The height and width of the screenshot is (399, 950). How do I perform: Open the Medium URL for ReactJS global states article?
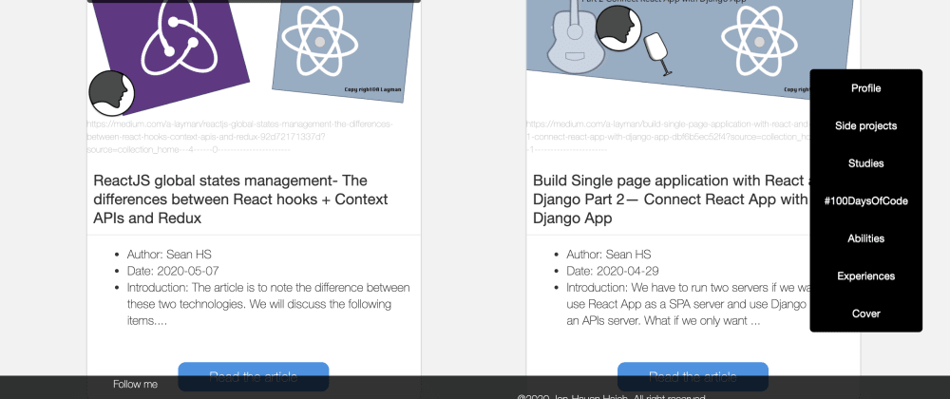point(240,136)
